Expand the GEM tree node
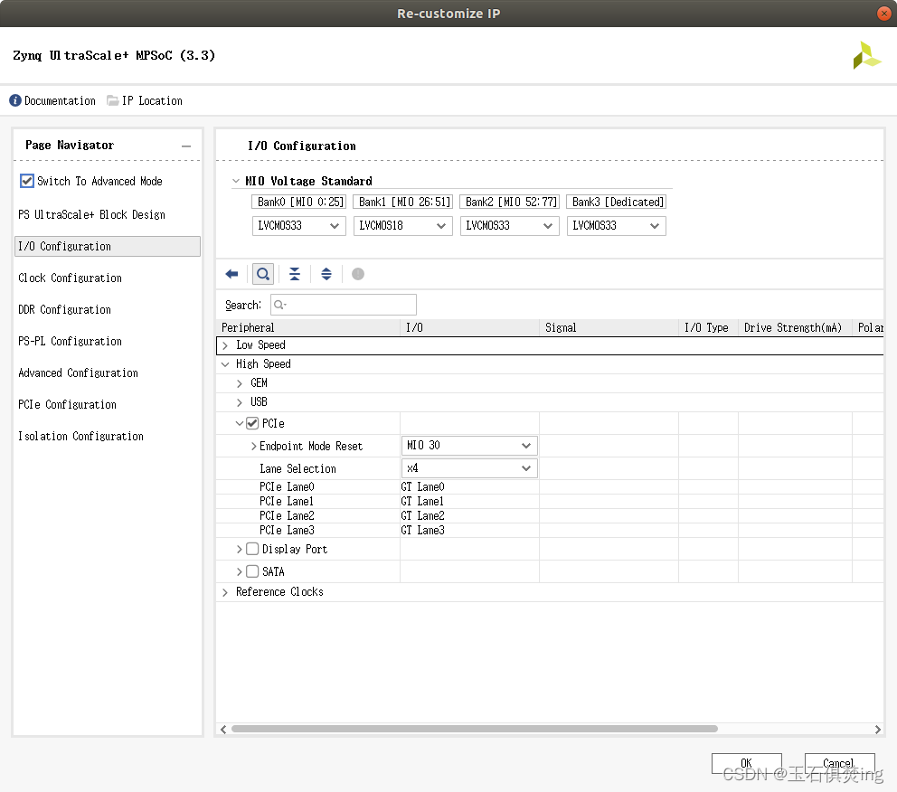897x792 pixels. point(240,383)
